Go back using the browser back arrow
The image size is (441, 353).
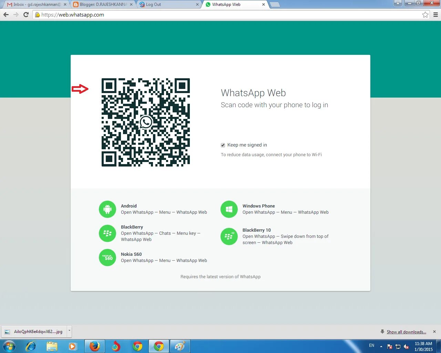[x=6, y=15]
